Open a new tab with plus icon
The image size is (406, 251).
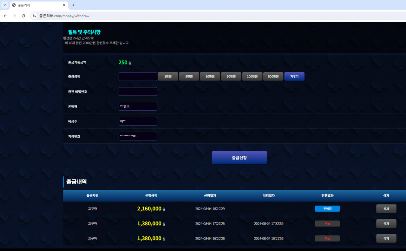(x=73, y=5)
